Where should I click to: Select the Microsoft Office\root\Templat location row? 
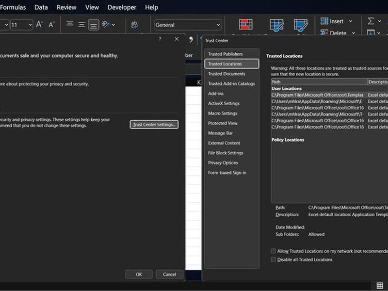330,95
